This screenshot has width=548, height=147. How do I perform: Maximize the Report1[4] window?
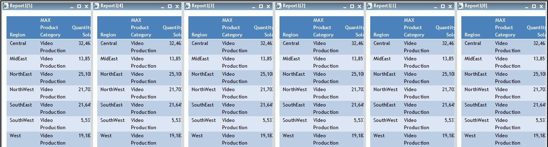[x=170, y=6]
